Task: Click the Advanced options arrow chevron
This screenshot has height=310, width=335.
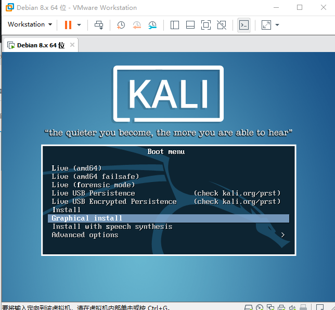Action: (283, 235)
